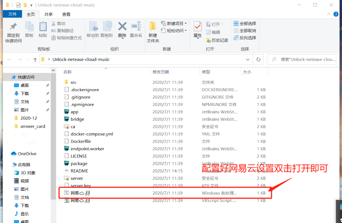The width and height of the screenshot is (342, 223).
Task: Open OneDrive in the navigation pane
Action: coord(24,154)
